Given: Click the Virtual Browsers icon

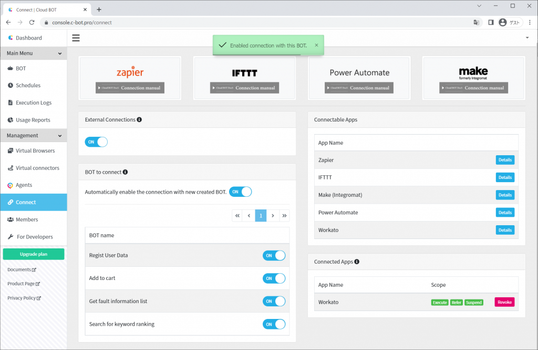Looking at the screenshot, I should click(x=11, y=151).
